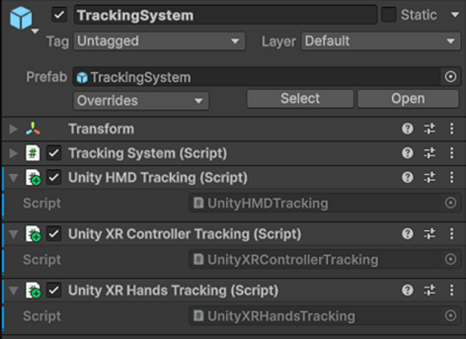Toggle the TrackingSystem active checkbox
466x339 pixels.
[59, 15]
